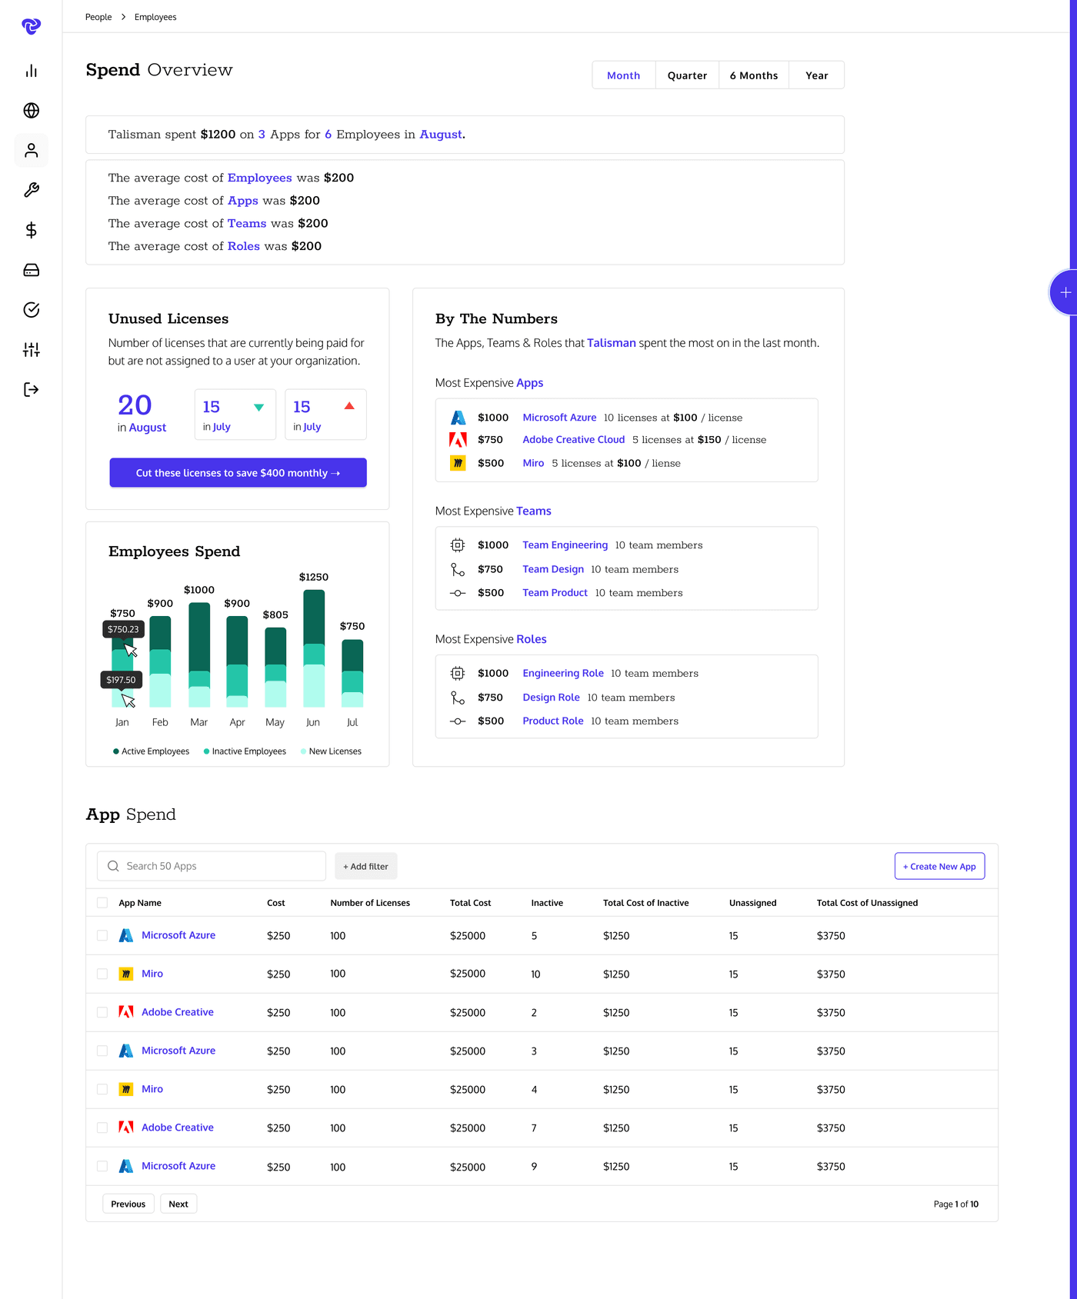Click the August link in spend summary
Screen dimensions: 1077x1299
point(441,135)
